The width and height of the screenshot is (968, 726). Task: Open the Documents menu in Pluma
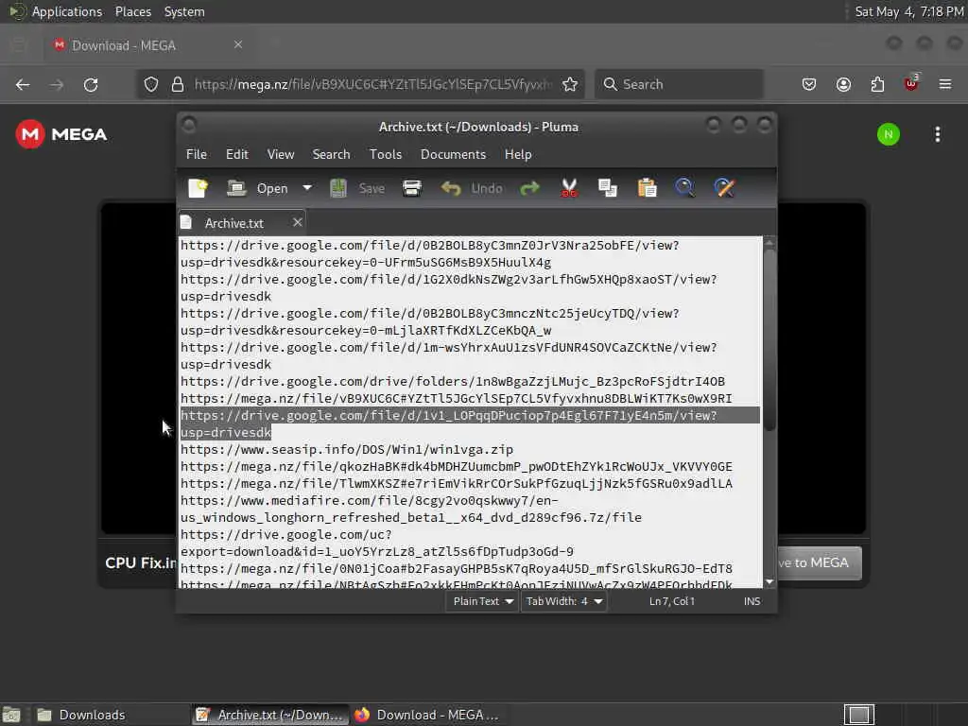click(453, 154)
